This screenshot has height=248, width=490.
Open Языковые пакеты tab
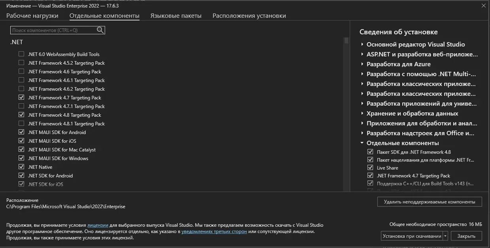[x=176, y=16]
